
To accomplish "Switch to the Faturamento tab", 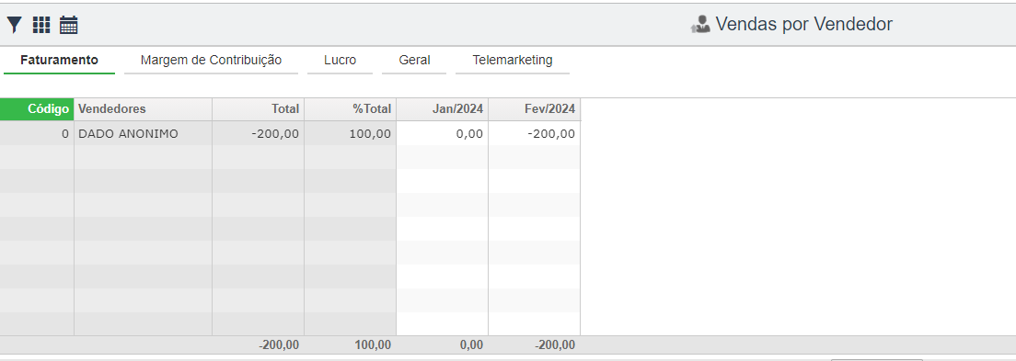I will (x=59, y=61).
